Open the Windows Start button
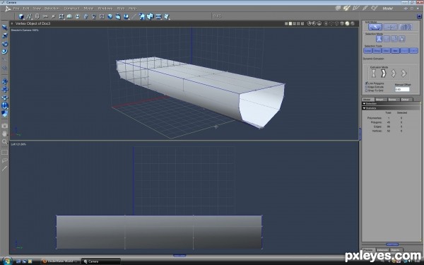 click(8, 261)
